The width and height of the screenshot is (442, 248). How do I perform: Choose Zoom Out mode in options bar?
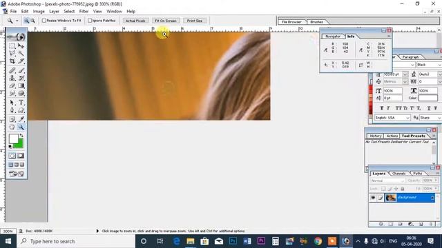[32, 21]
